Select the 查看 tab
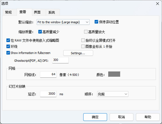162x124 pixels. coord(24,12)
